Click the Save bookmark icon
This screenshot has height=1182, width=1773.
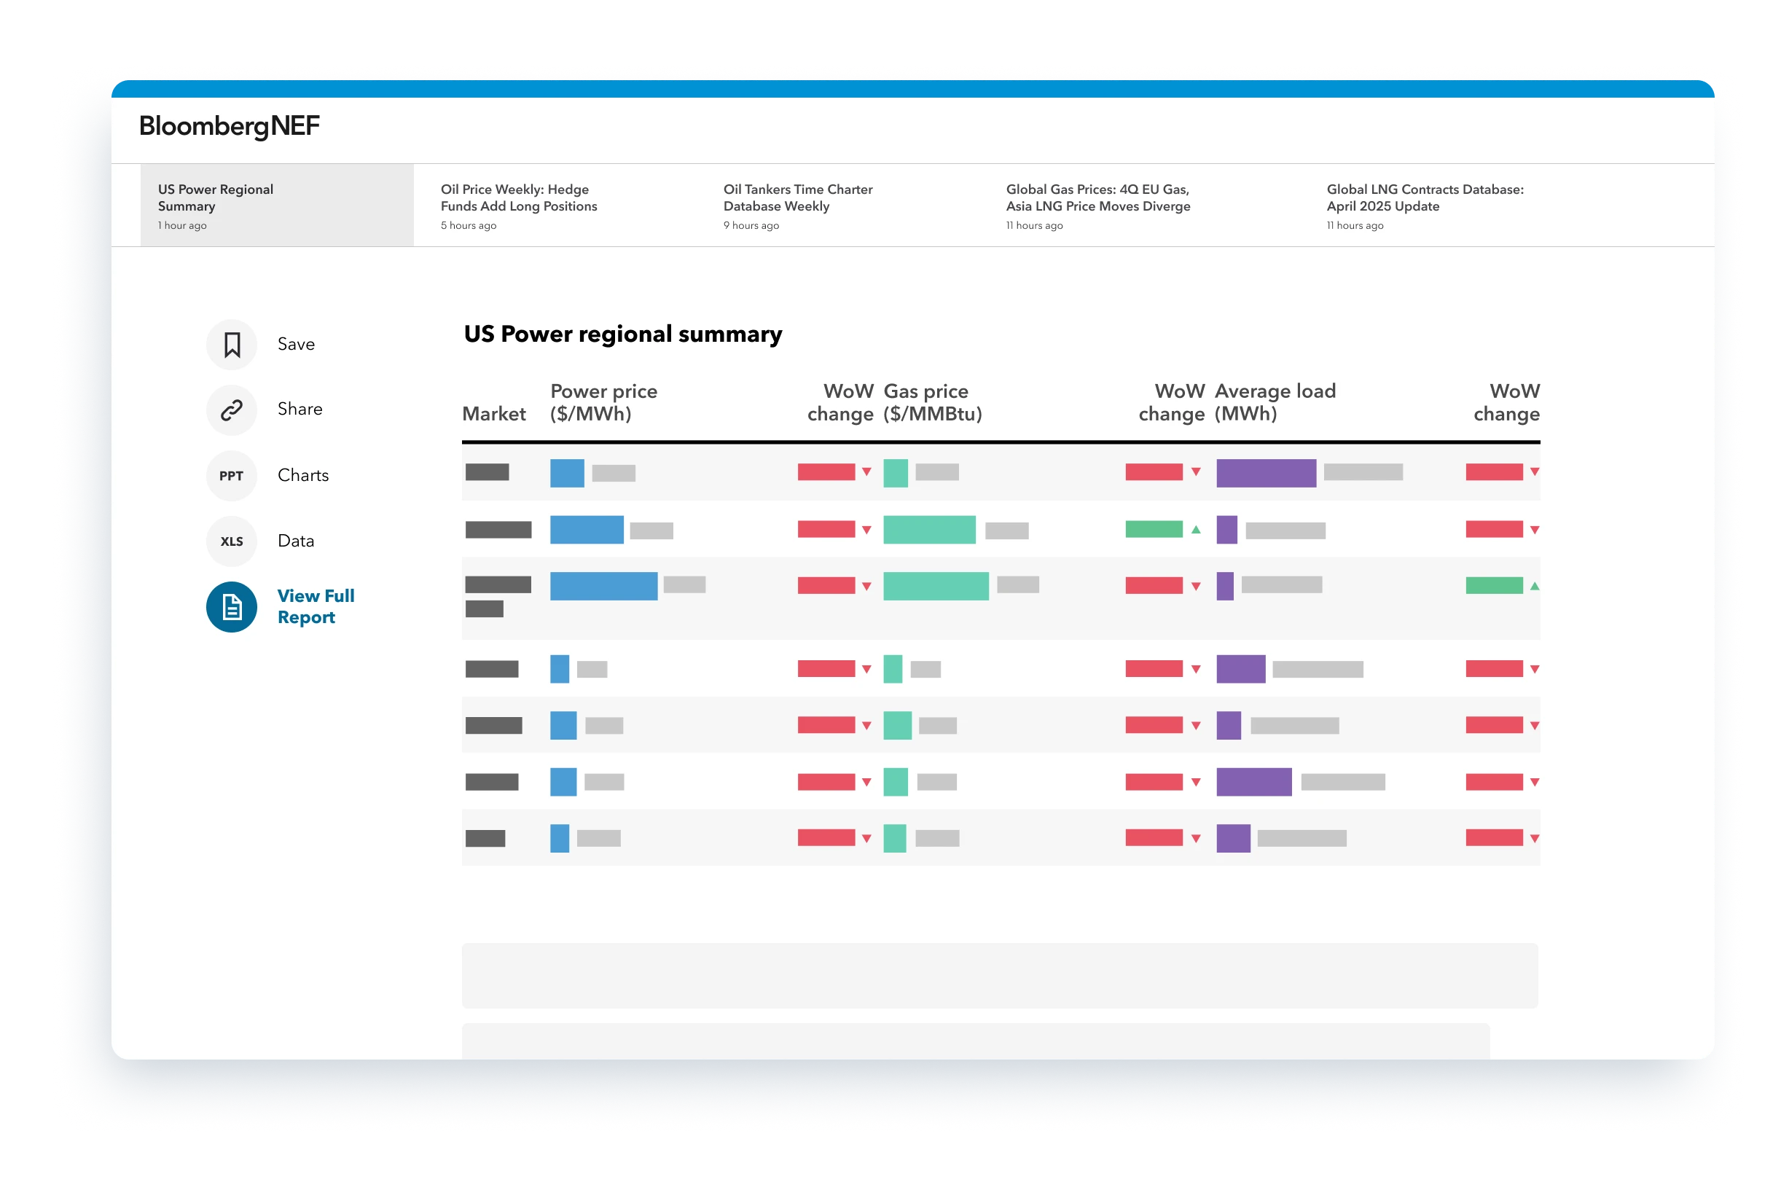coord(232,345)
